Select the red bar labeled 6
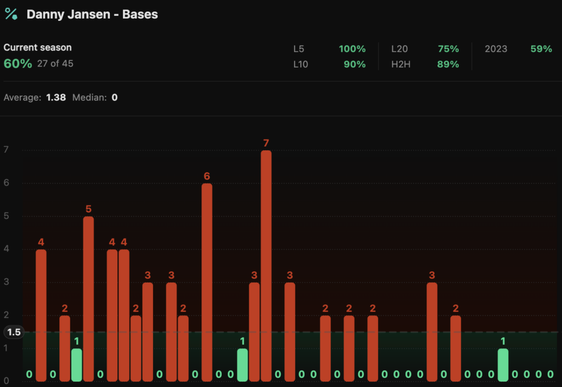The image size is (562, 387). pos(207,282)
